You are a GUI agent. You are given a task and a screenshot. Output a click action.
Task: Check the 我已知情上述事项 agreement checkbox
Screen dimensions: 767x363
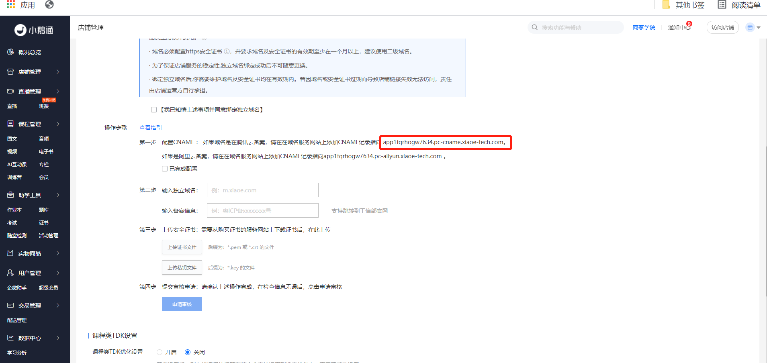pyautogui.click(x=154, y=110)
